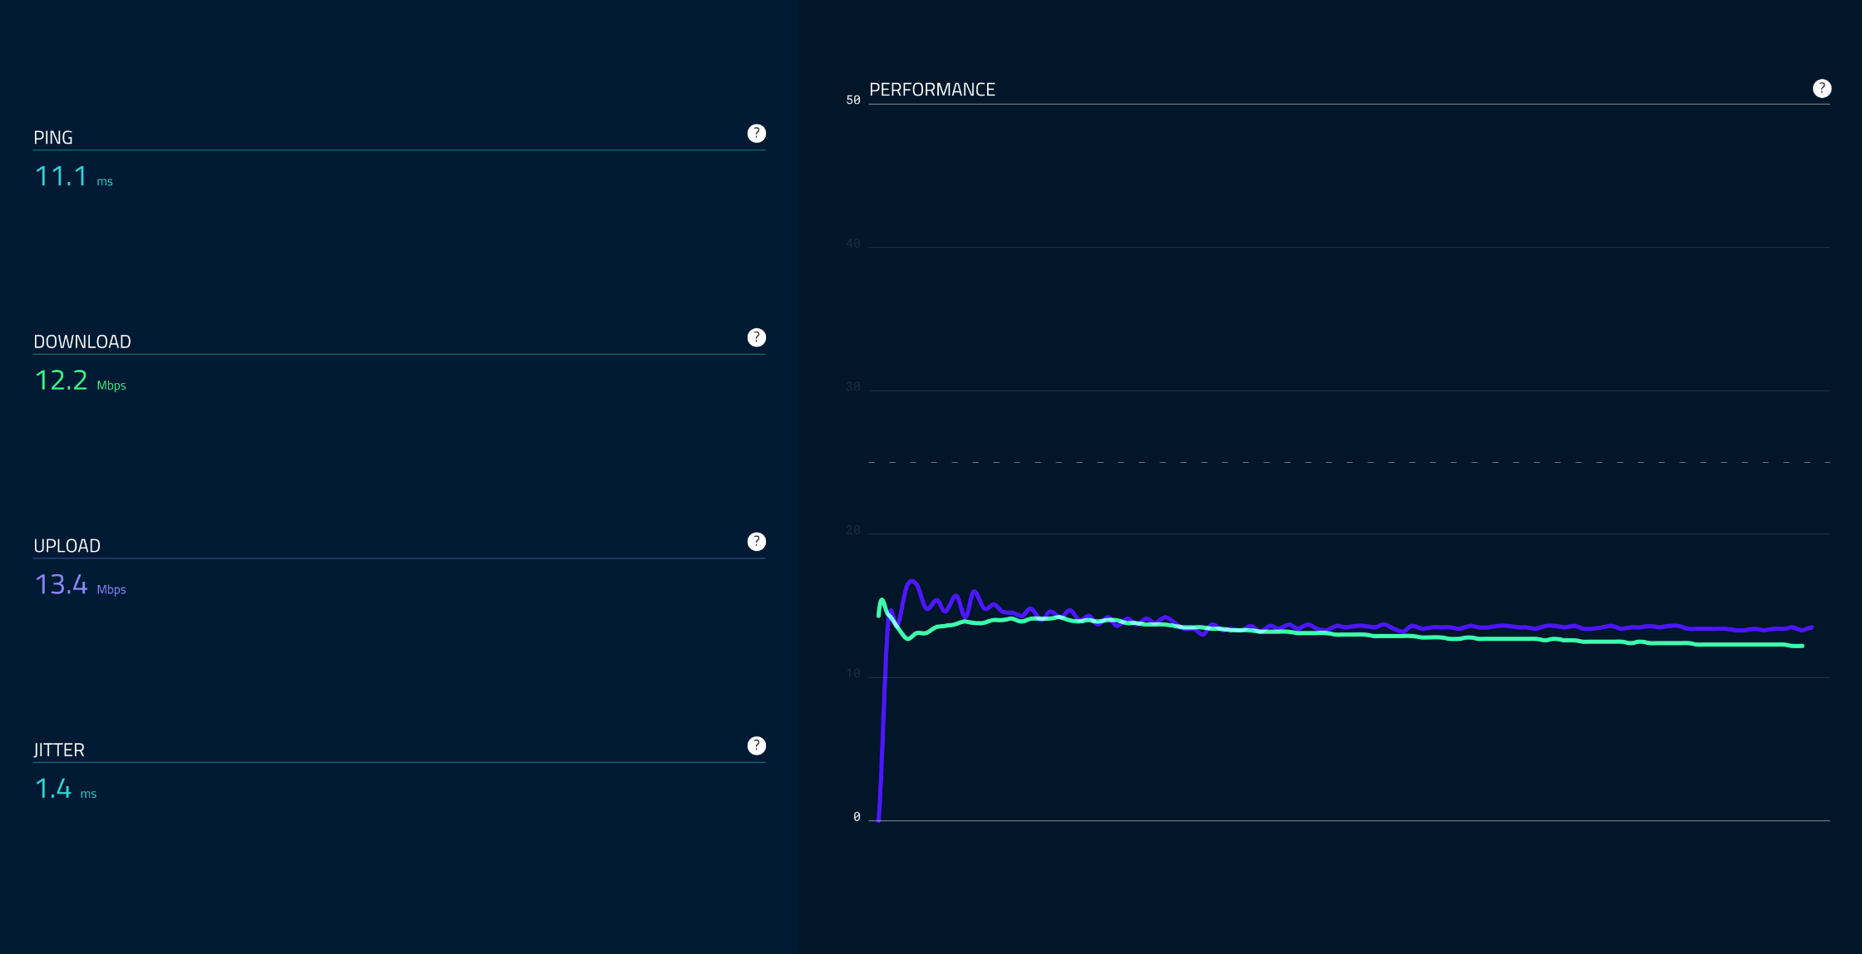The image size is (1862, 954).
Task: Click the 40 gridline axis label
Action: [x=853, y=243]
